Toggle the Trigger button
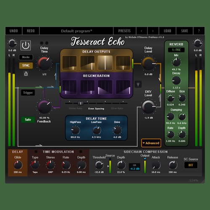210x210 pixels. [28, 93]
